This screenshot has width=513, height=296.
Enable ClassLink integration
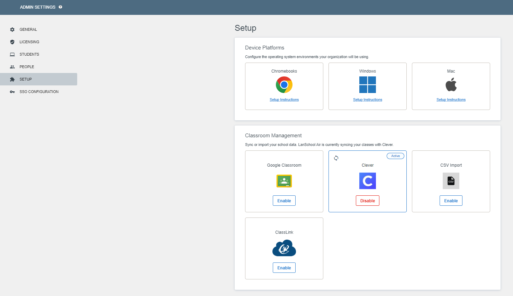284,268
